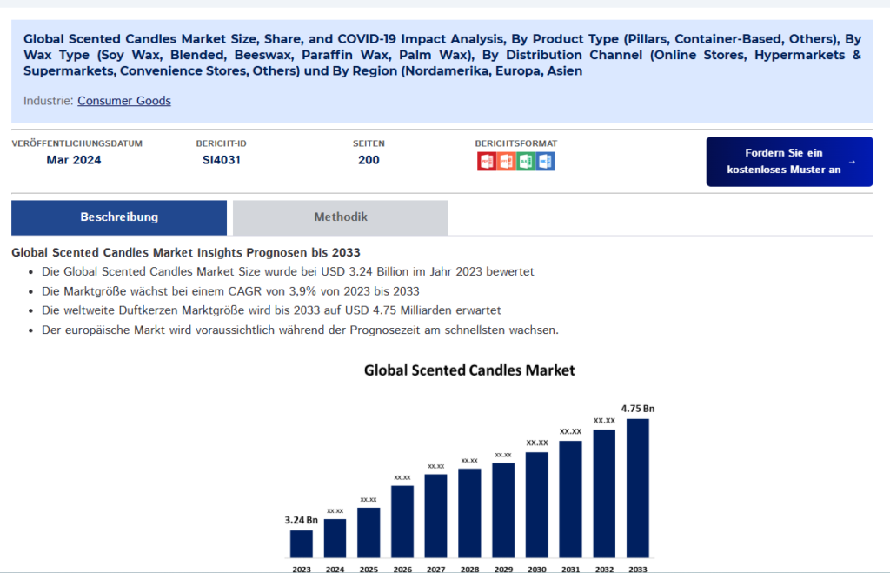The width and height of the screenshot is (890, 573).
Task: Click the Mar 2024 publication date
Action: (74, 160)
